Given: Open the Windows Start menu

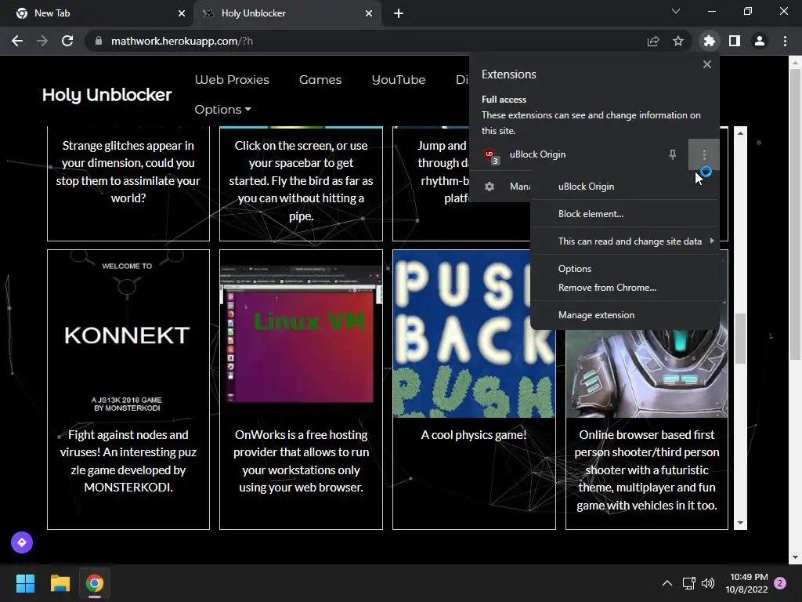Looking at the screenshot, I should pos(25,583).
